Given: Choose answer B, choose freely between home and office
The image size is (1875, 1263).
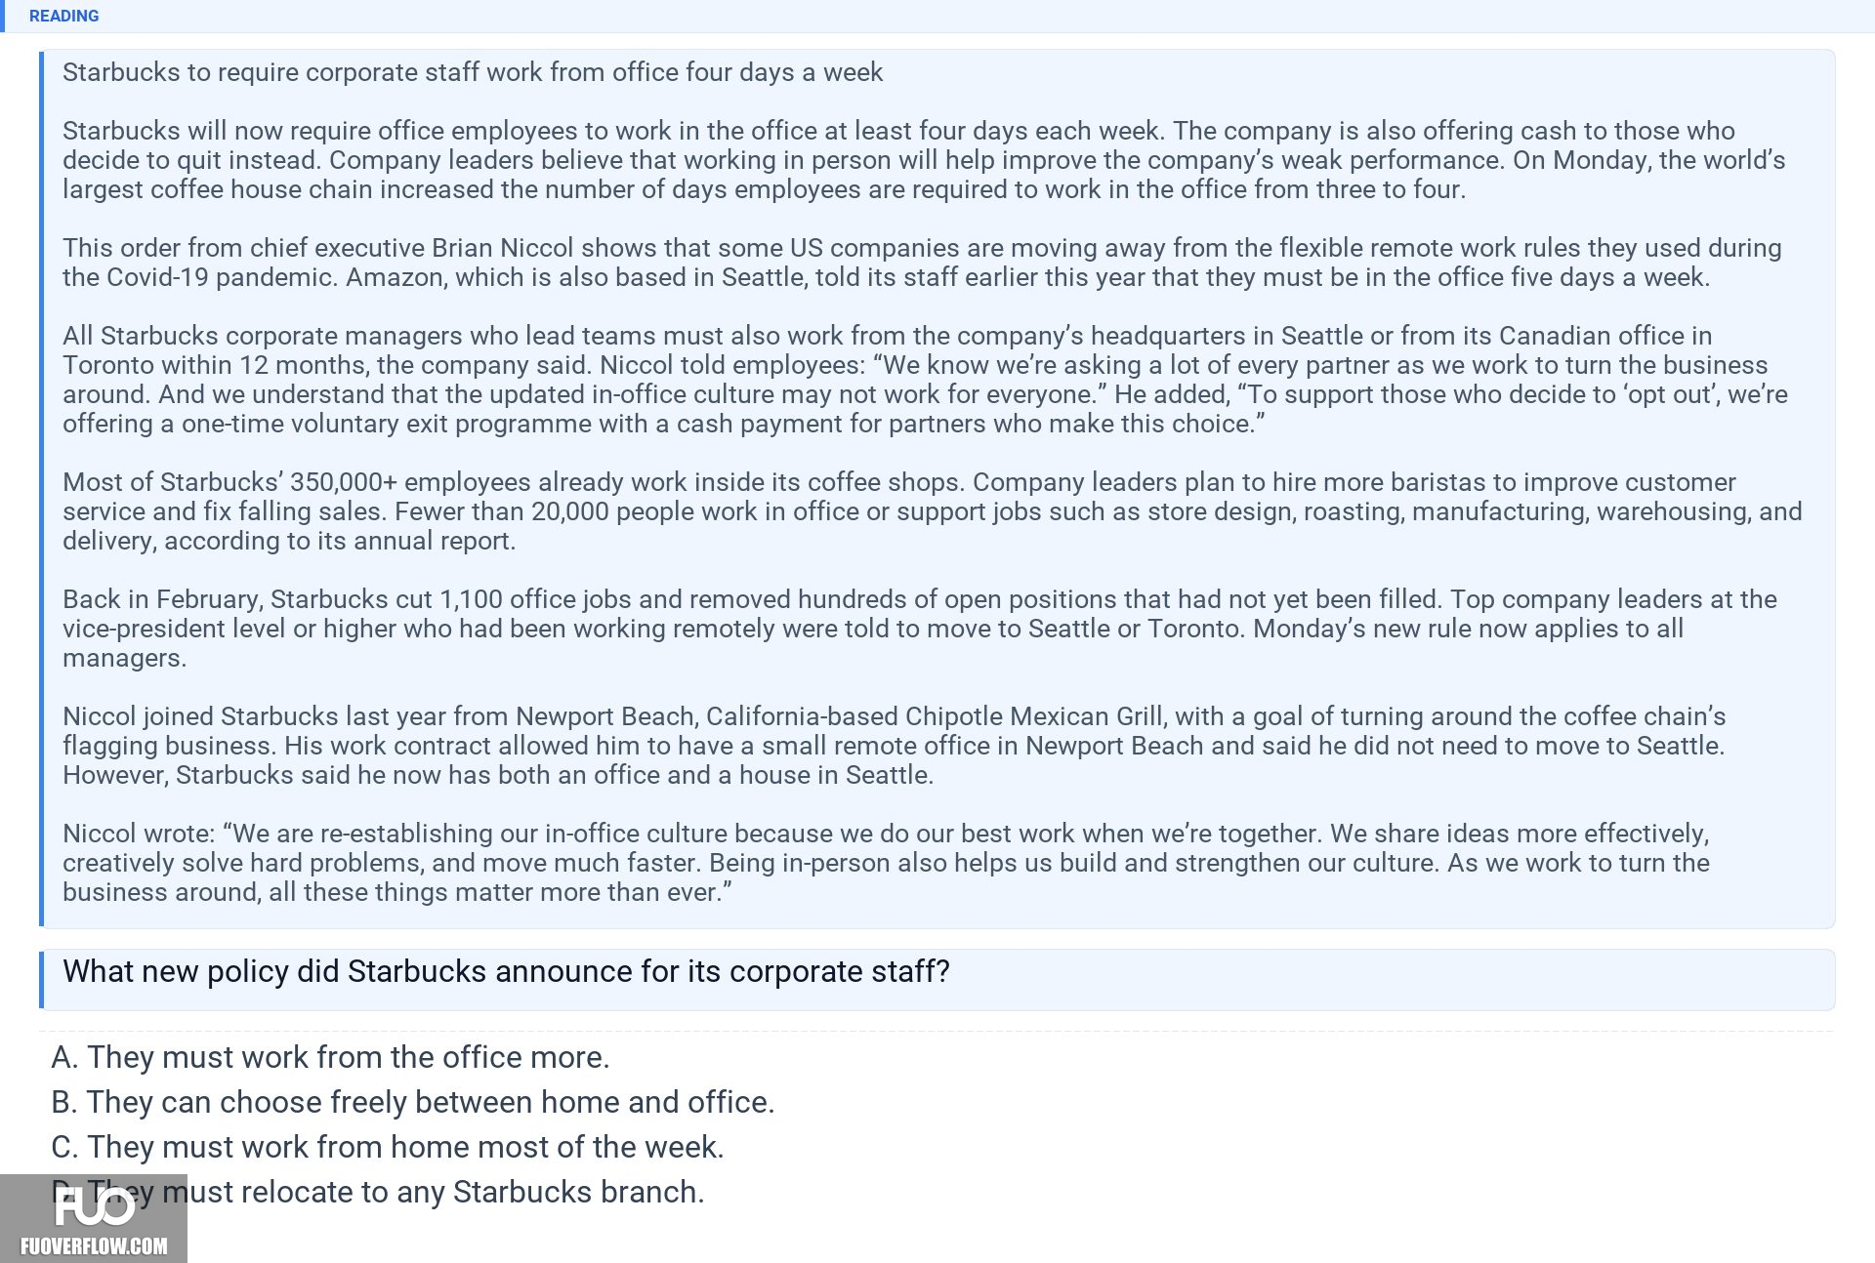Looking at the screenshot, I should 412,1102.
